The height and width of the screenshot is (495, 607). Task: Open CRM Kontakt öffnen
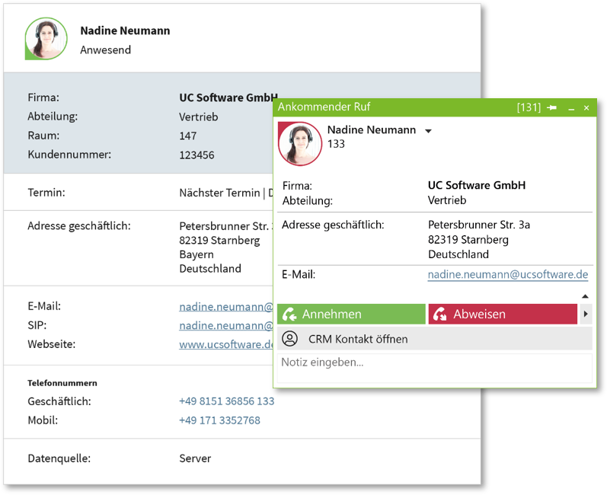click(358, 339)
